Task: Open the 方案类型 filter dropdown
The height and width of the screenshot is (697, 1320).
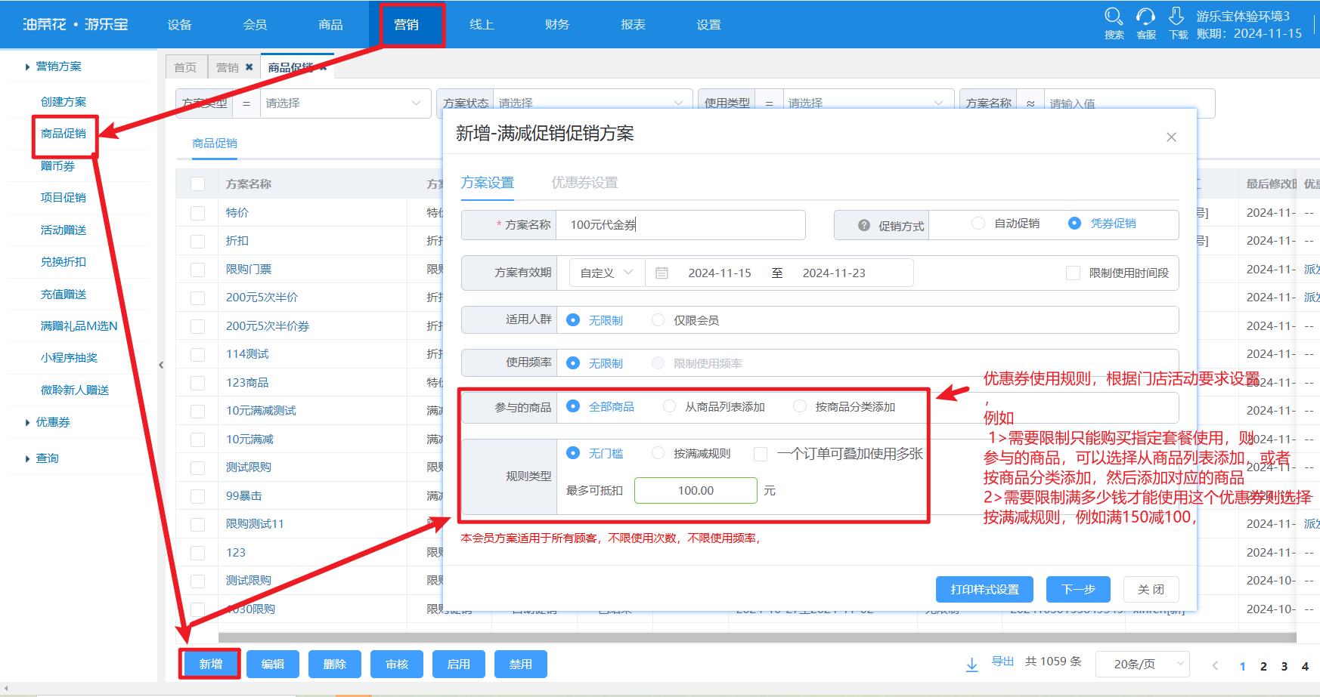Action: (x=345, y=103)
